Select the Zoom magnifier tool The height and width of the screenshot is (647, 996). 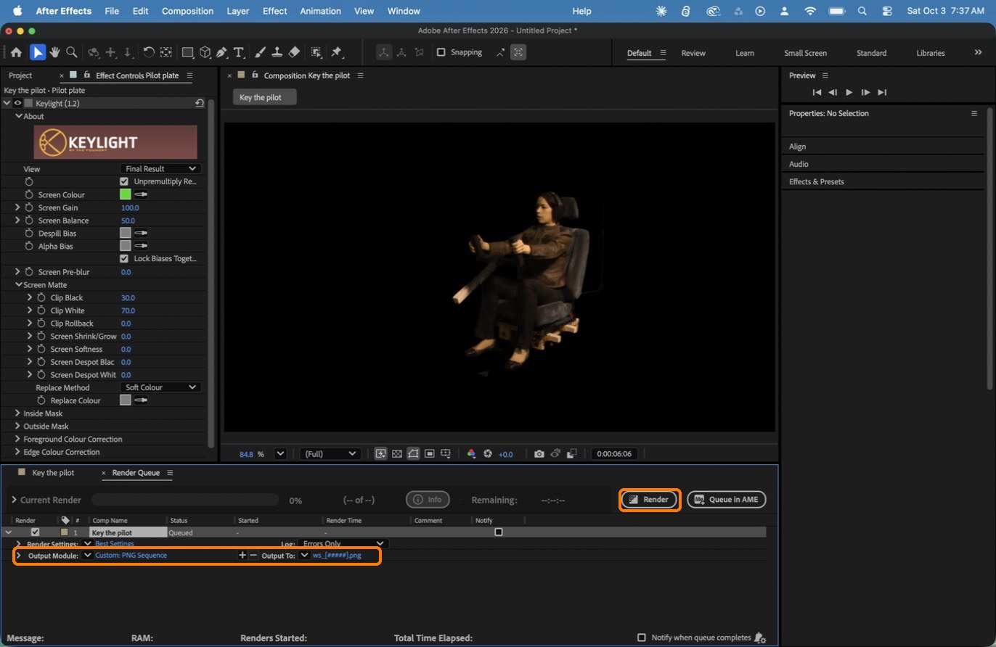72,52
